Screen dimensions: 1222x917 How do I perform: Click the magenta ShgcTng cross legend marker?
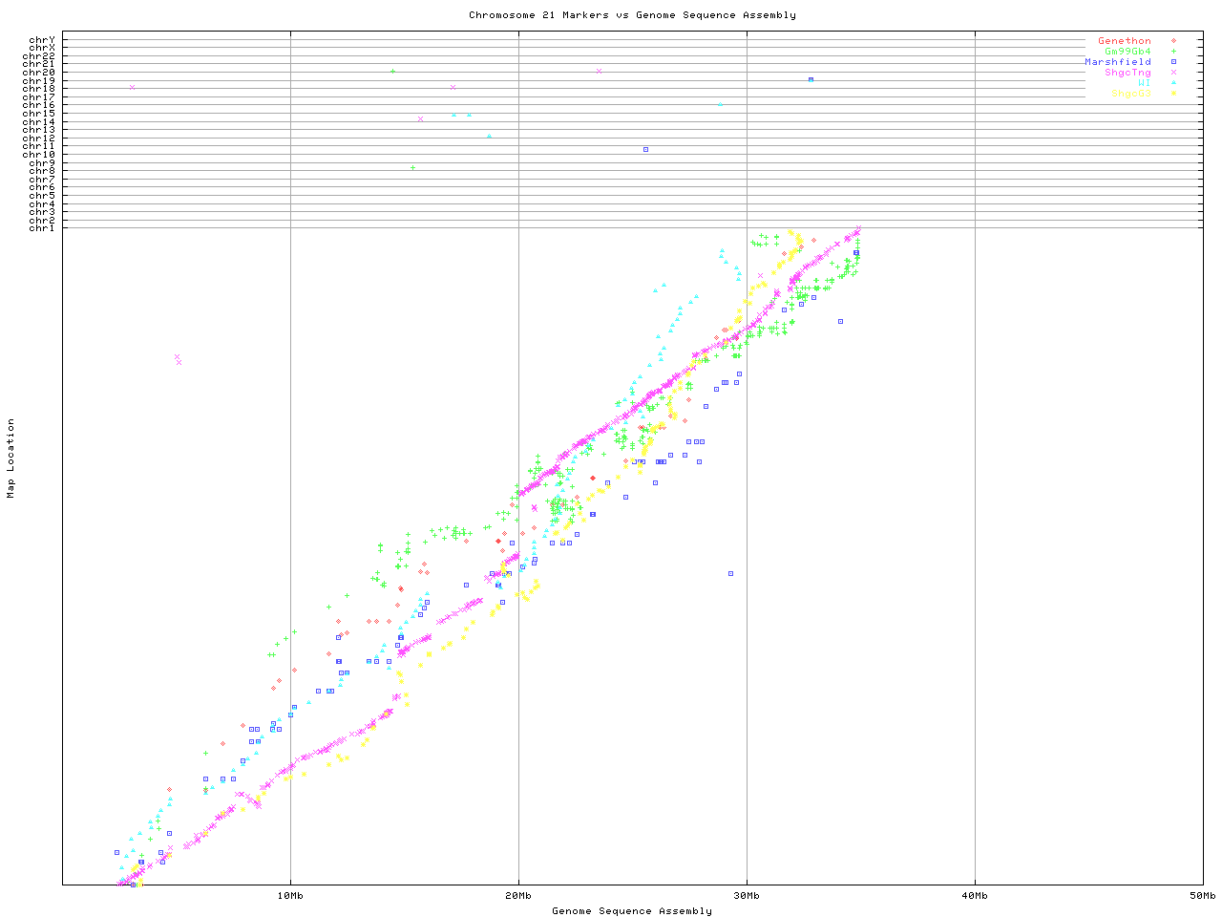click(x=1173, y=73)
